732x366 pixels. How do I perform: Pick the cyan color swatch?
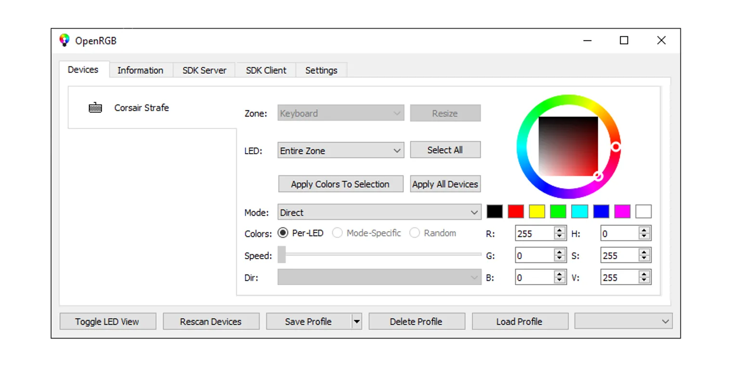[579, 211]
